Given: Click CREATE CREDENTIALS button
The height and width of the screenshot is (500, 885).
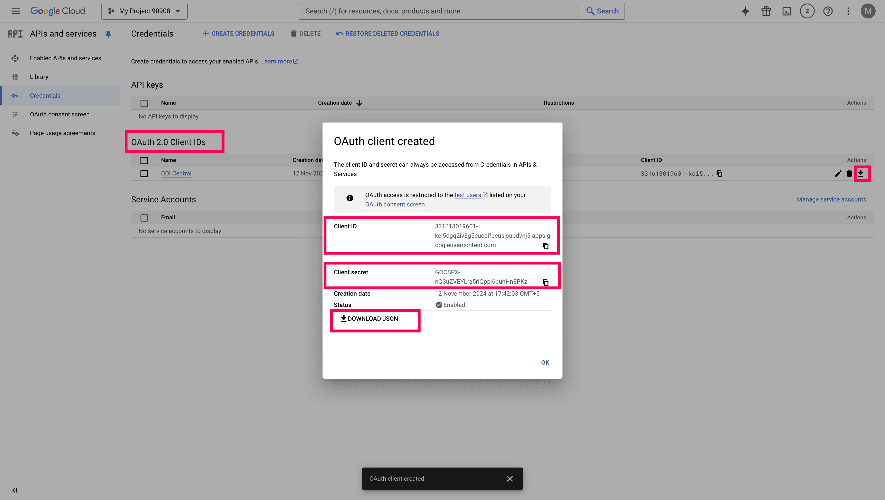Looking at the screenshot, I should click(x=239, y=34).
